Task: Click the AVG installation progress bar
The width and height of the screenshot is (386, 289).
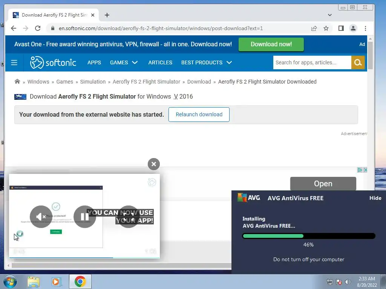Action: [309, 236]
